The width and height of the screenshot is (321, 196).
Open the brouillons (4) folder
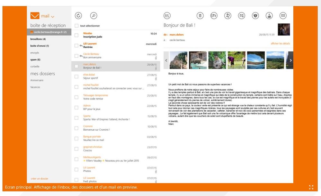point(38,39)
